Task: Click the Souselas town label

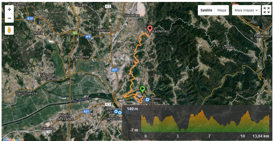Action: click(132, 15)
